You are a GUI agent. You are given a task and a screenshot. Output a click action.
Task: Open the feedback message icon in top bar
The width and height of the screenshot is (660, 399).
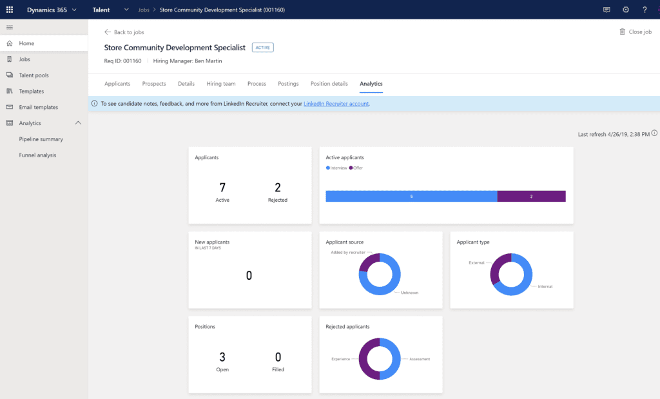(x=607, y=10)
